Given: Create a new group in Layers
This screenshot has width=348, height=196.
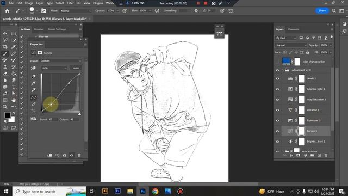Looking at the screenshot, I should click(x=312, y=155).
